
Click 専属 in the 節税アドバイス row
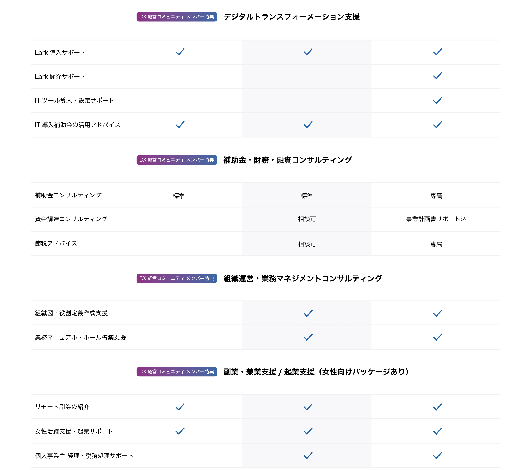(x=436, y=244)
